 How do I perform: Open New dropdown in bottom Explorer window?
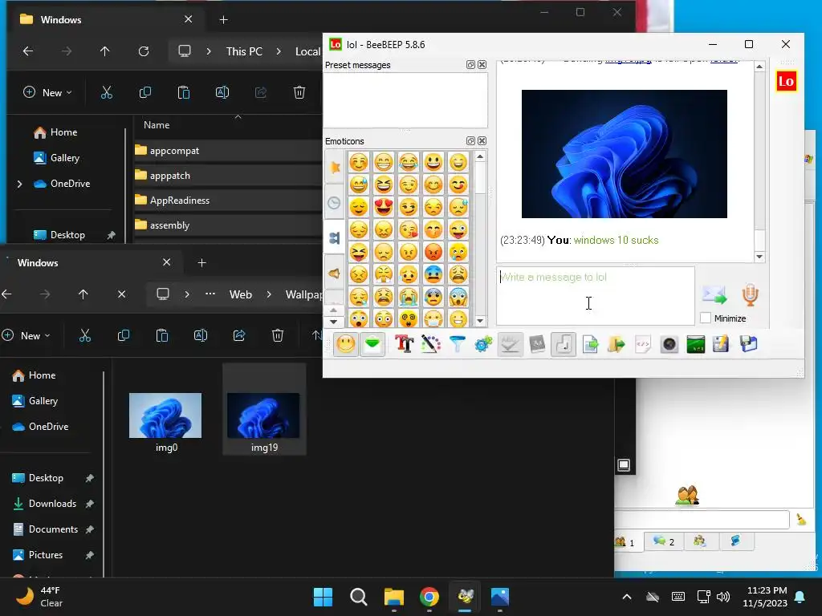[x=26, y=336]
